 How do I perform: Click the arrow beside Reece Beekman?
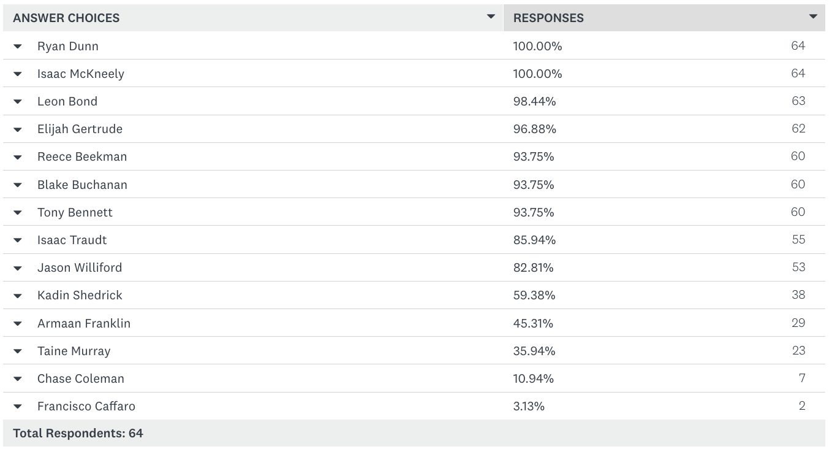click(x=18, y=157)
